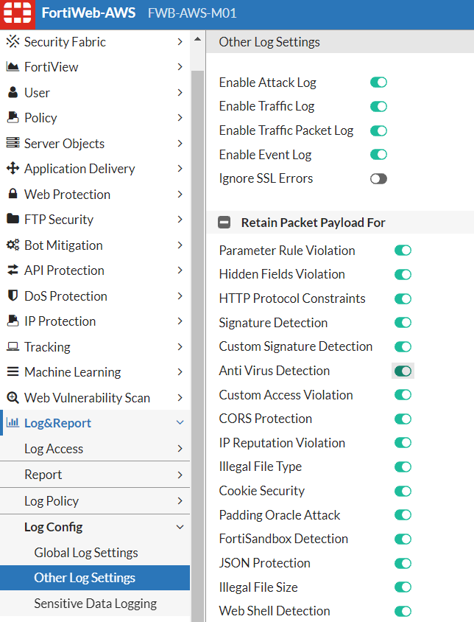Disable the Enable Attack Log toggle
474x622 pixels.
pyautogui.click(x=378, y=82)
